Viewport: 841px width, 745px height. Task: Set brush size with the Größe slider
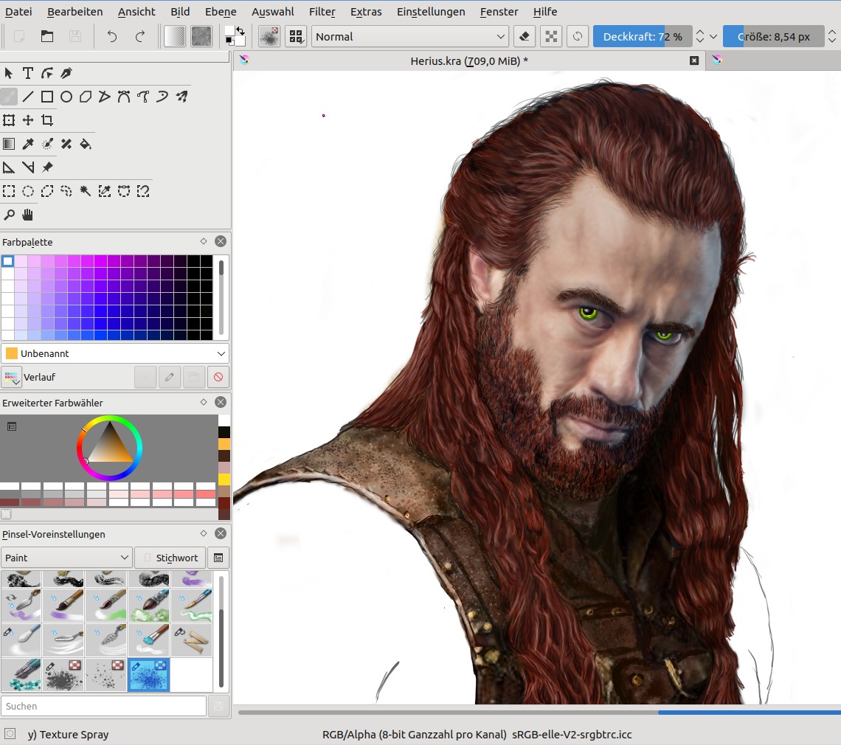pos(773,36)
